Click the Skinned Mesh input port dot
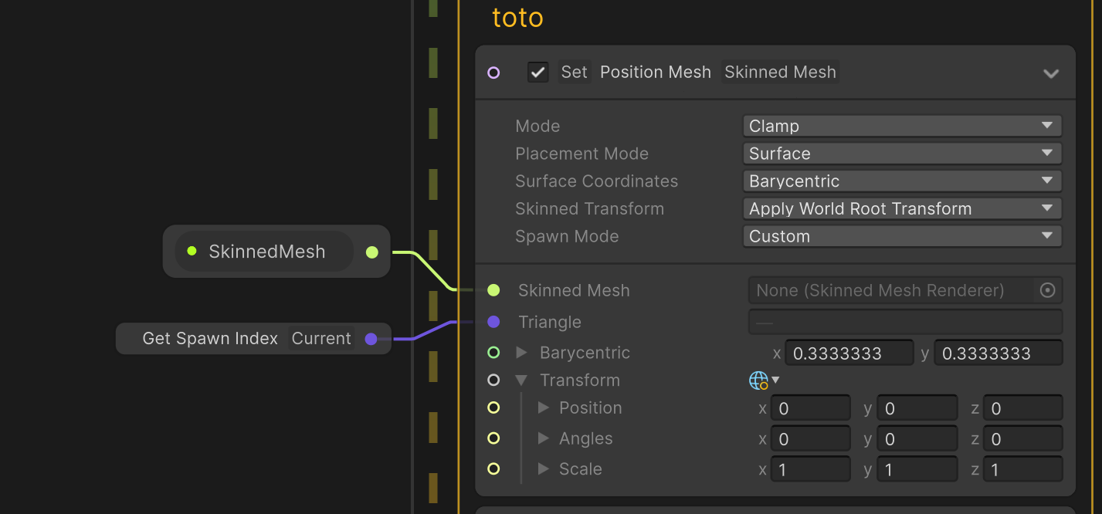This screenshot has height=514, width=1102. click(x=494, y=290)
